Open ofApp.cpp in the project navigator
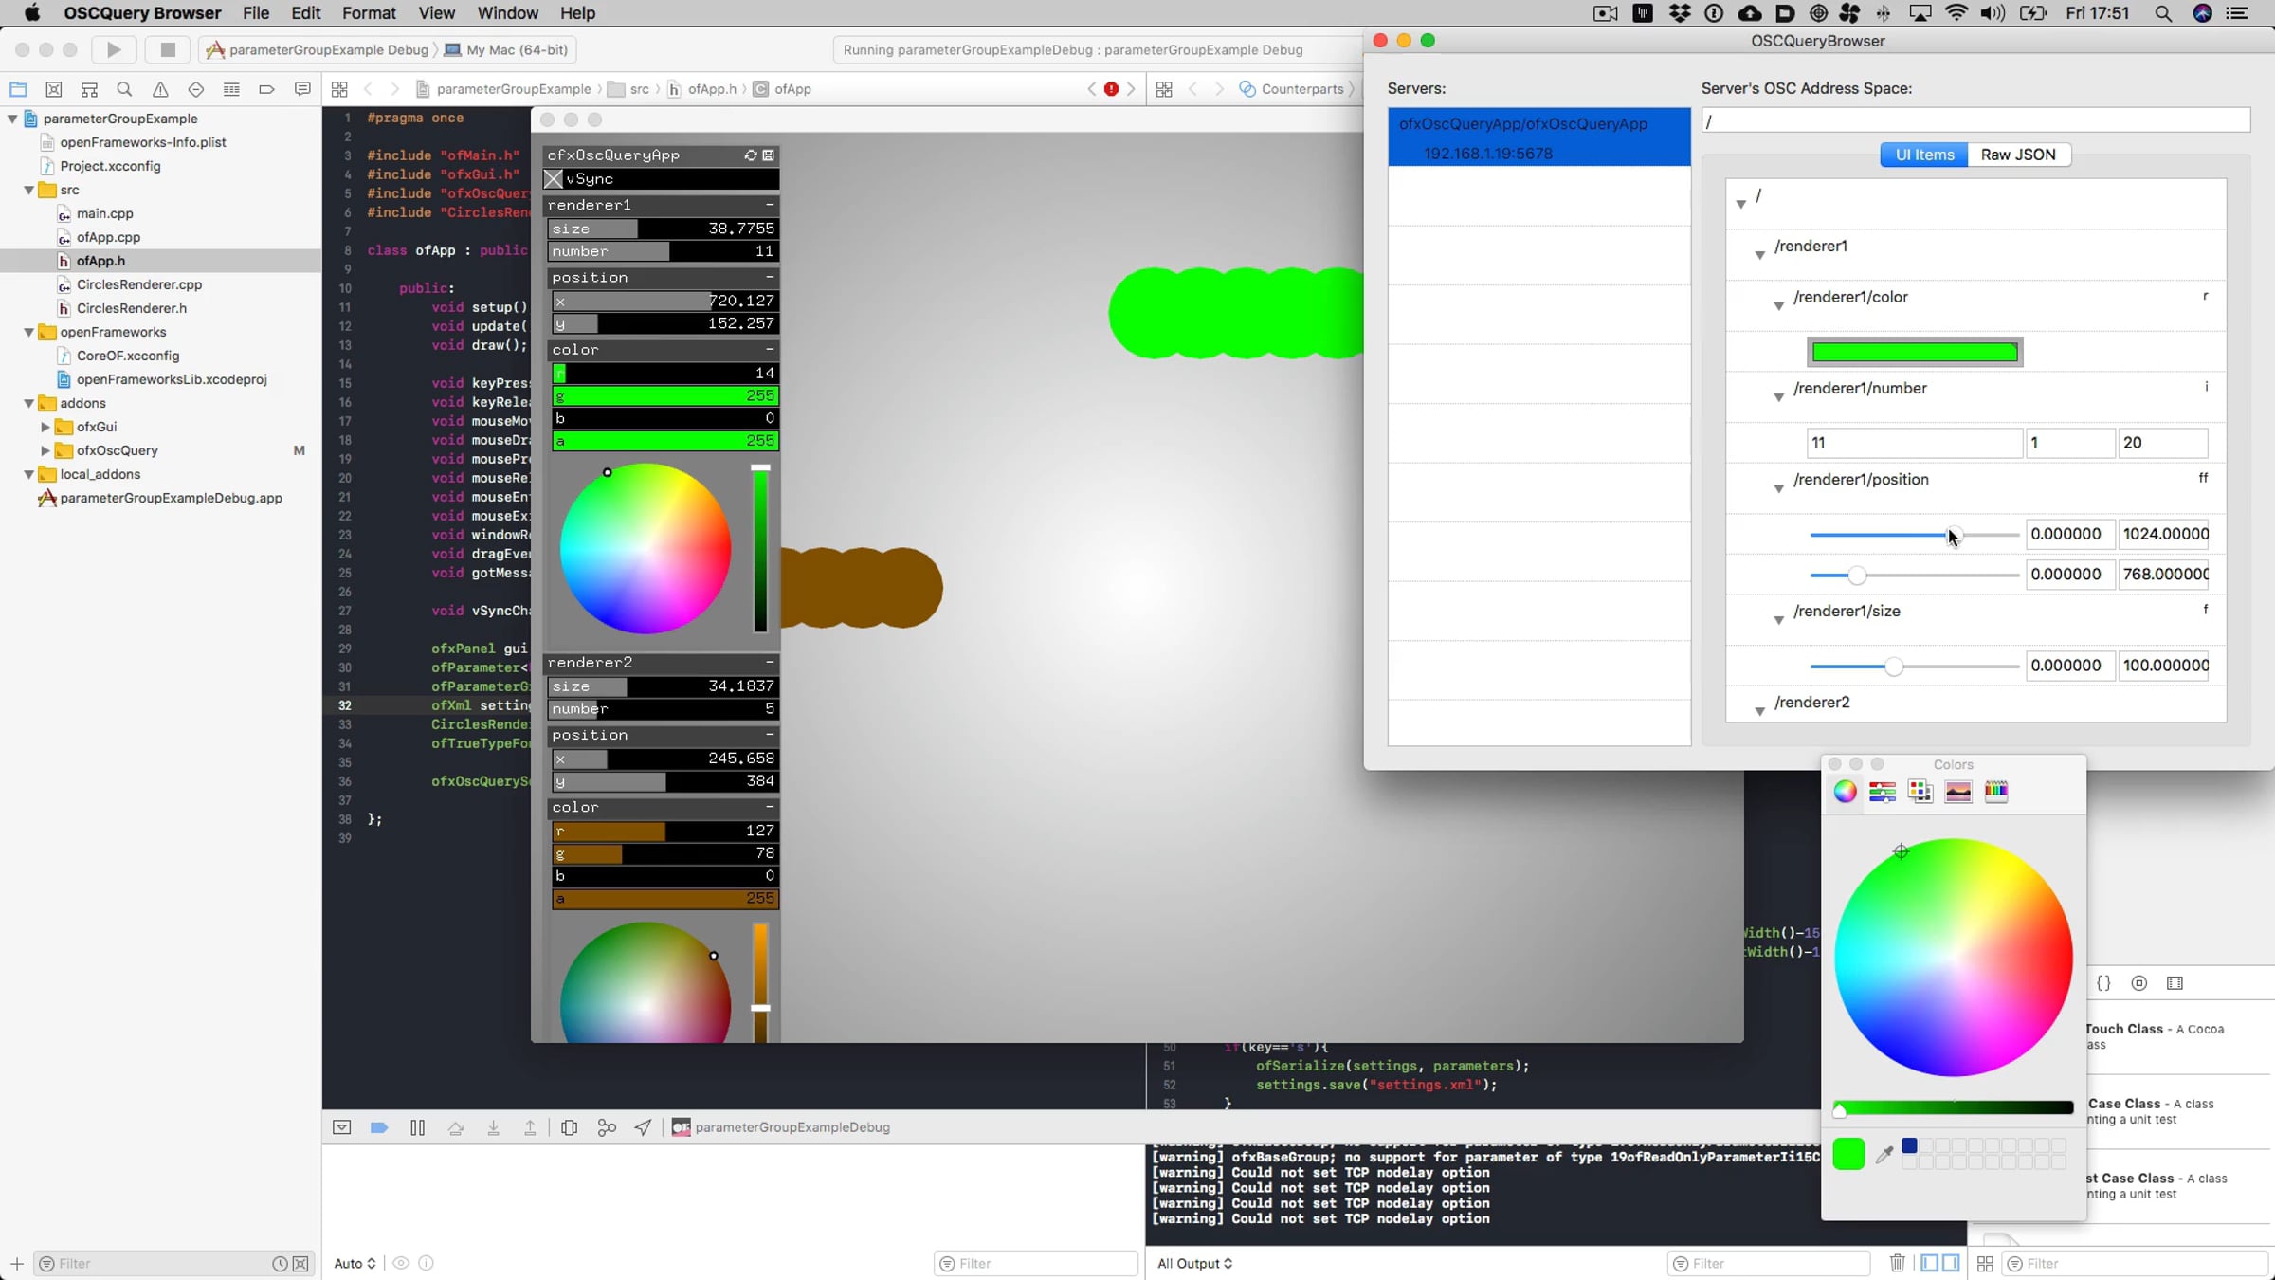Image resolution: width=2275 pixels, height=1280 pixels. [108, 237]
